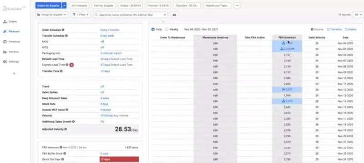This screenshot has width=364, height=163.
Task: Click info icon next to Order Schedule
Action: click(63, 30)
